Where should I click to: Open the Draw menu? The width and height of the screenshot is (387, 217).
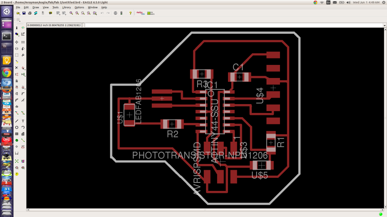(x=35, y=7)
